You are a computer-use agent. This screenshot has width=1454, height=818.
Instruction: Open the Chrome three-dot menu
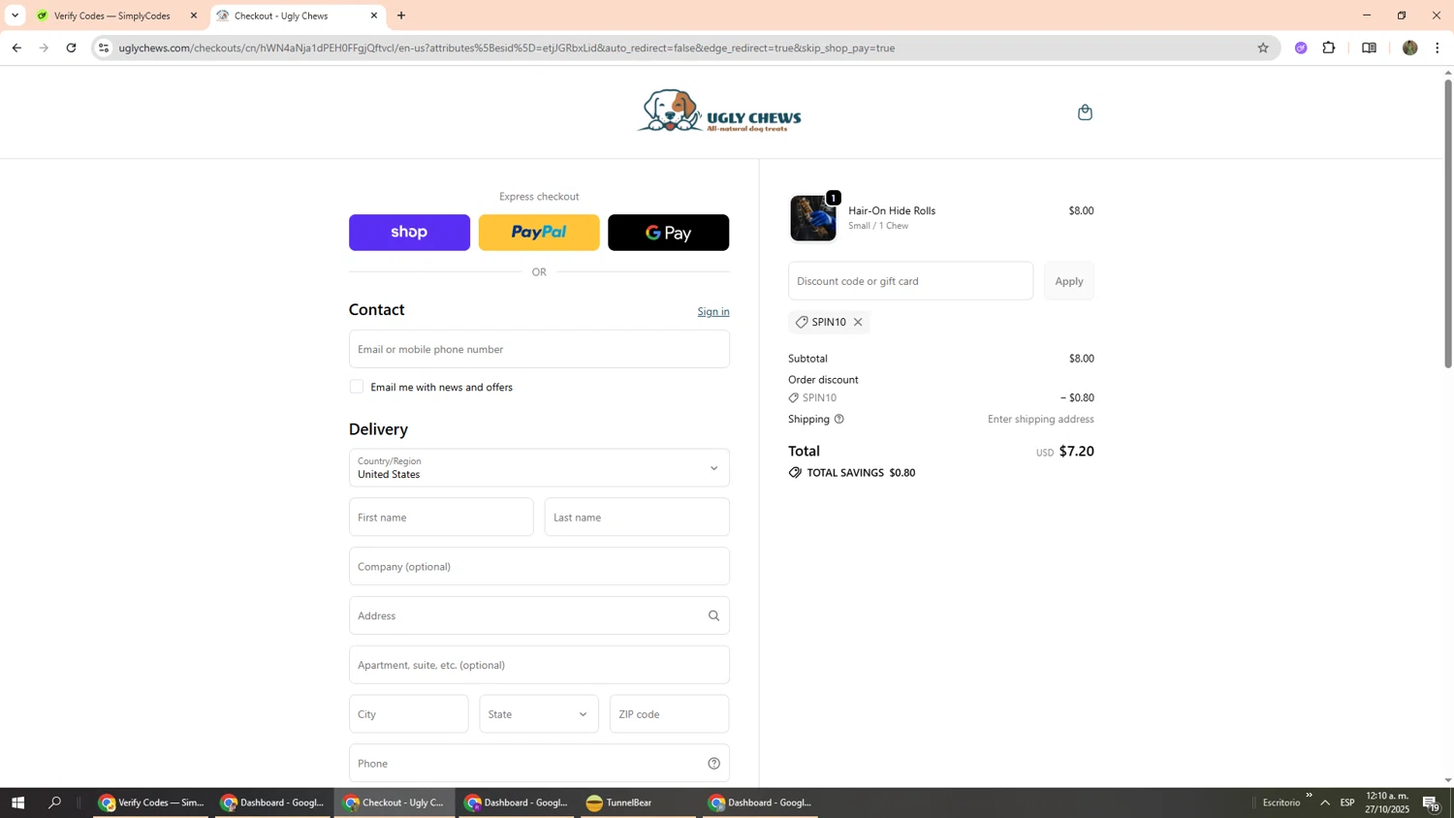[1438, 47]
